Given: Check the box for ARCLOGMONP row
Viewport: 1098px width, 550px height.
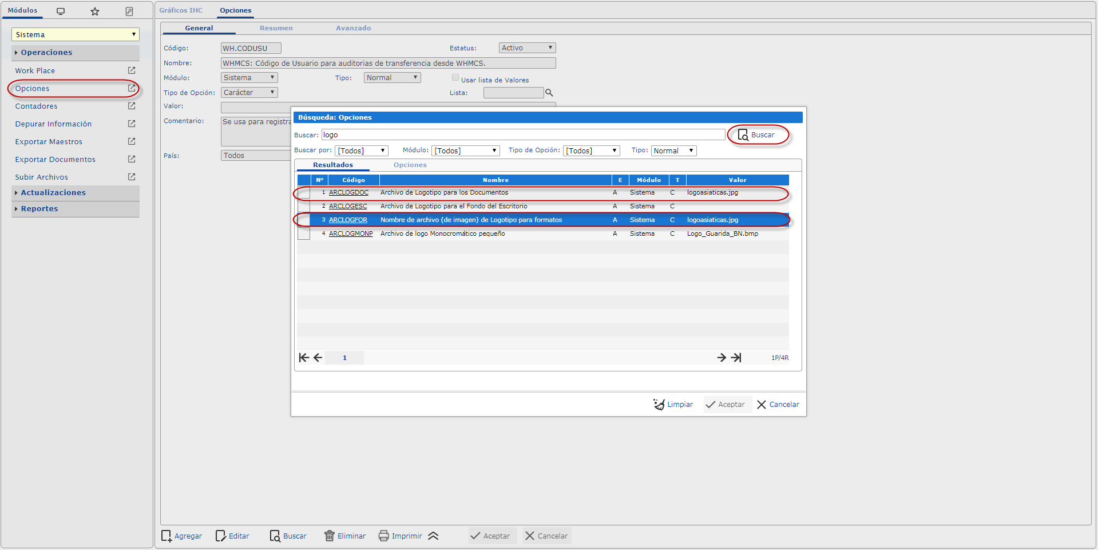Looking at the screenshot, I should tap(304, 234).
